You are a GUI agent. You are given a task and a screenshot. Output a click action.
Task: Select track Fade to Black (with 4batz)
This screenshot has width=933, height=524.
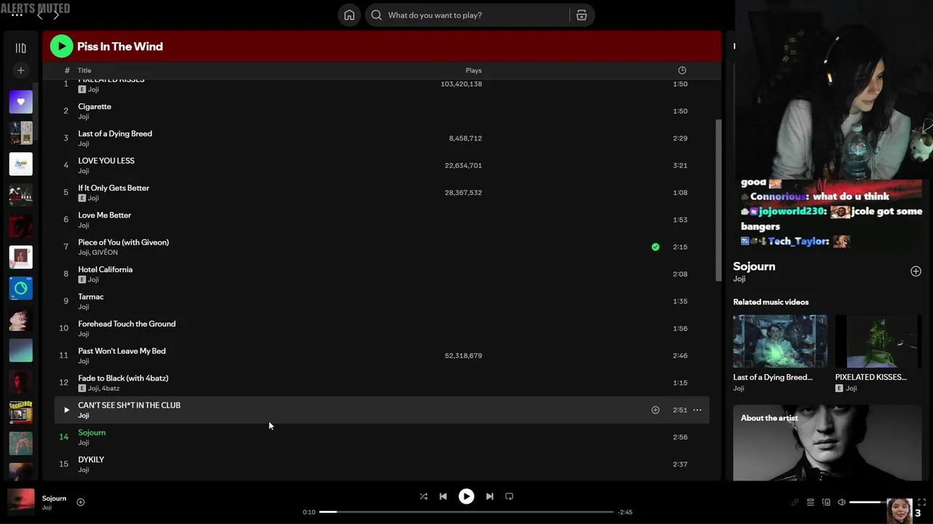coord(123,378)
